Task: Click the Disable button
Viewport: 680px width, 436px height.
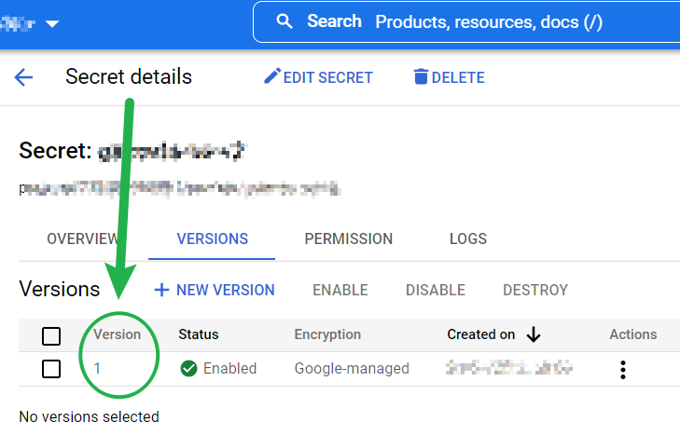Action: [x=435, y=290]
